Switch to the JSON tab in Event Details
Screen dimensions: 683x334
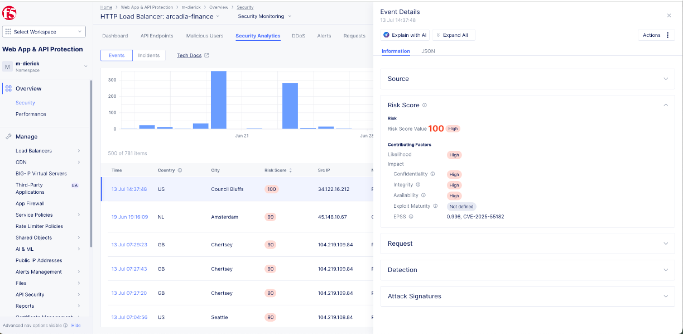tap(428, 51)
